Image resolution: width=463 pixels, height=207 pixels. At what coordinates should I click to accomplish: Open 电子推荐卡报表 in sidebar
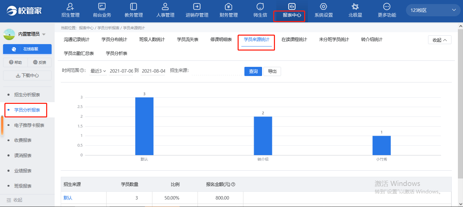click(x=27, y=125)
